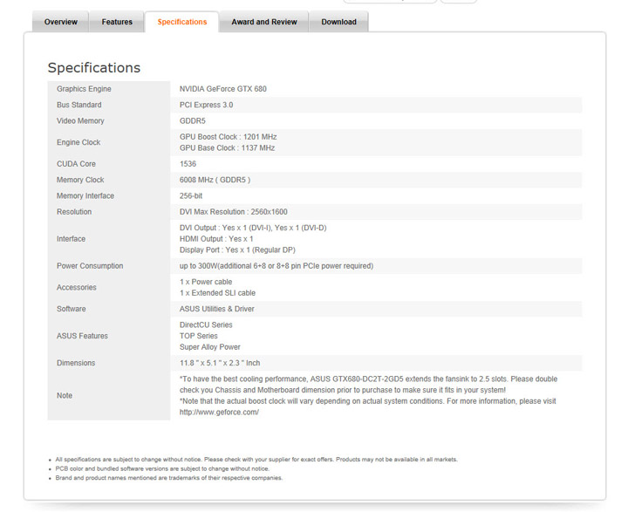Screen dimensions: 628x512
Task: Select the Dimensions label
Action: pos(76,363)
